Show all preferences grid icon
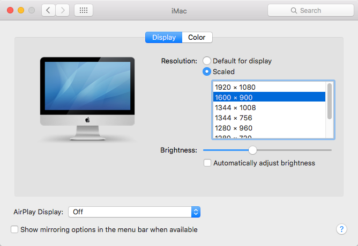The image size is (358, 246). point(84,10)
